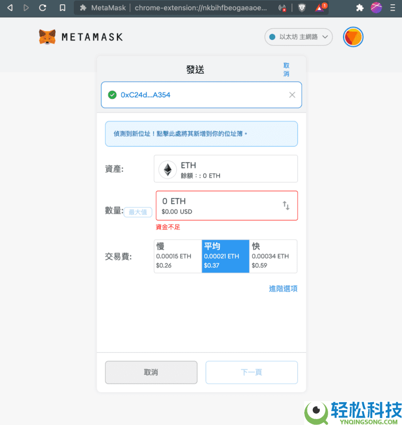Click the extension puzzle icon in address bar

tap(83, 7)
